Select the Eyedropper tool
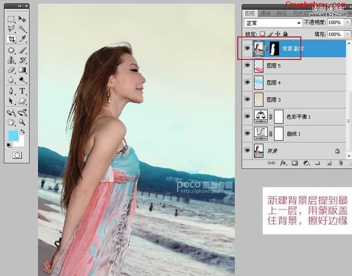The height and width of the screenshot is (276, 352). 22,39
